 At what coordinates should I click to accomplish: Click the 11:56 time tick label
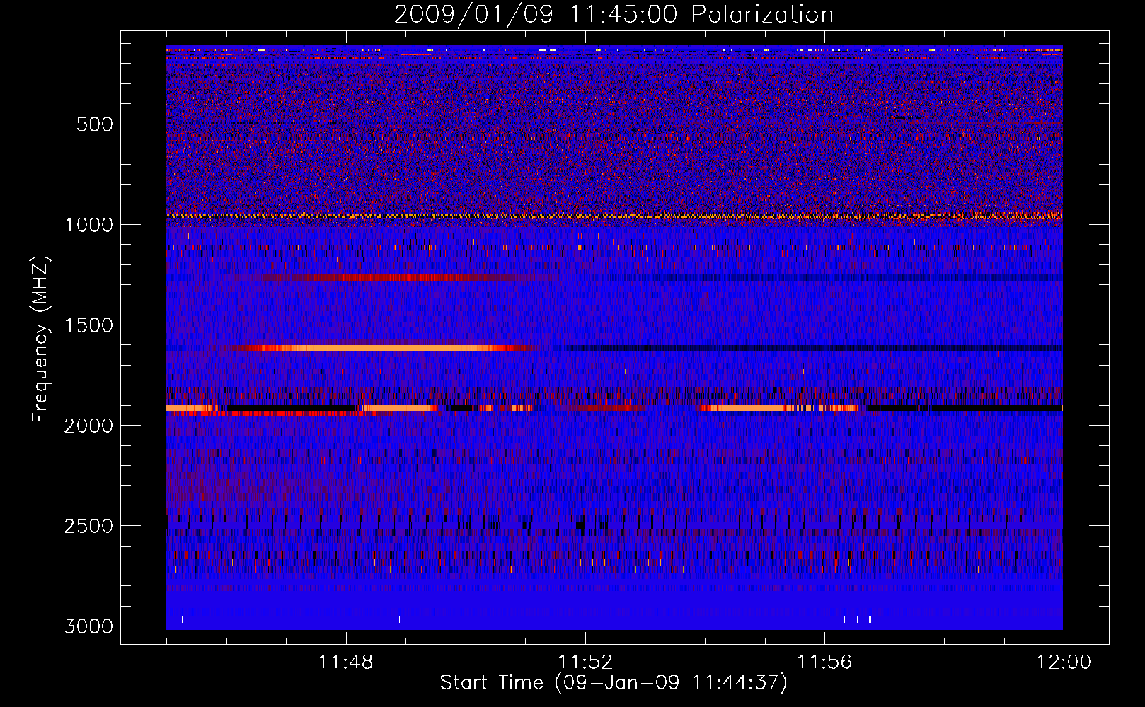pos(824,662)
